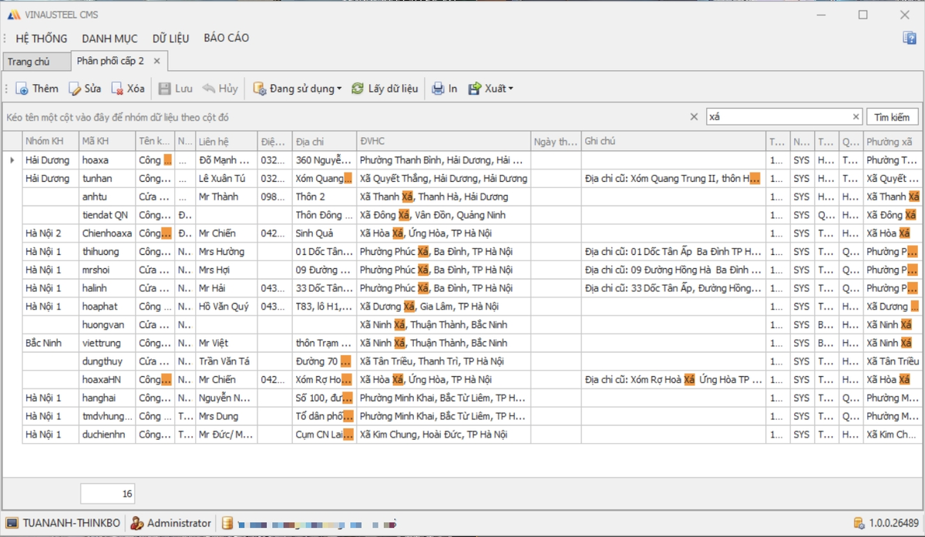Image resolution: width=925 pixels, height=537 pixels.
Task: Select the row indicator of the hoaxa row
Action: click(x=12, y=160)
